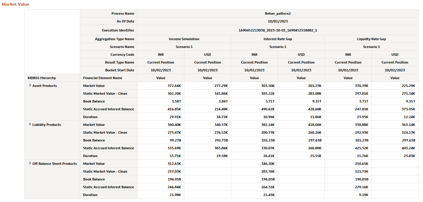Viewport: 423px width, 202px height.
Task: Click the 225.29K Market Value cell
Action: pyautogui.click(x=395, y=86)
